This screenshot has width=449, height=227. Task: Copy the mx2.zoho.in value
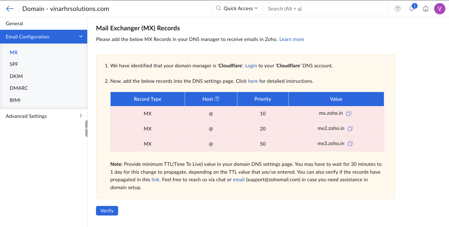(x=350, y=129)
